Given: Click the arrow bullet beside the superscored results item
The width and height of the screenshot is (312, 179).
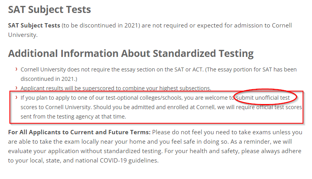Looking at the screenshot, I should (x=16, y=88).
